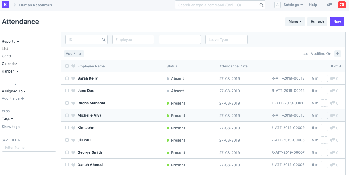The image size is (349, 175).
Task: Check the select-all checkbox in the list header
Action: pos(67,66)
